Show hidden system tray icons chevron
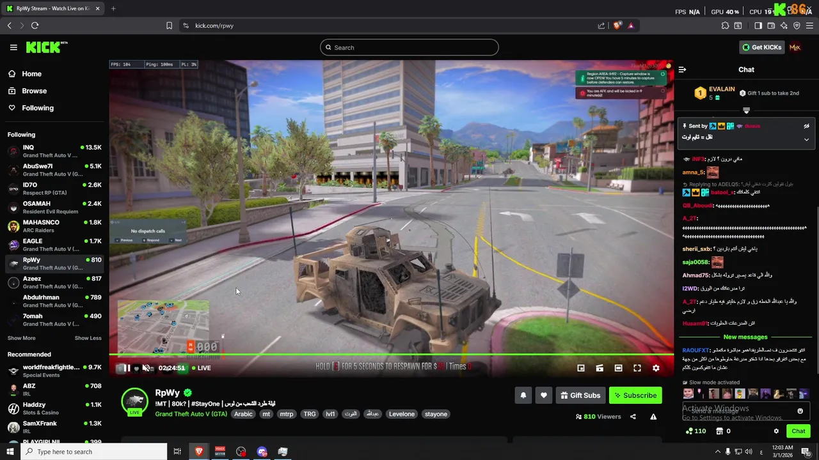This screenshot has height=460, width=819. [717, 452]
